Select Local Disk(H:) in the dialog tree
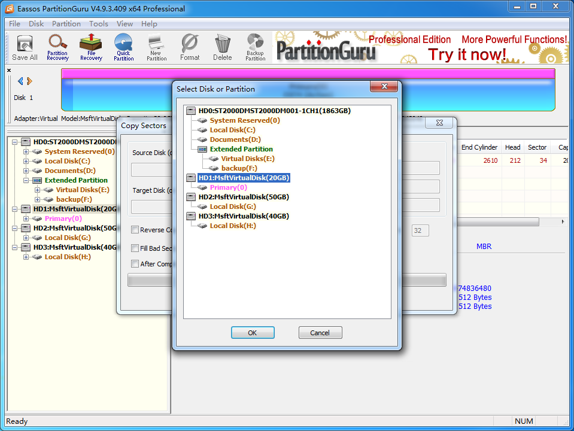This screenshot has width=574, height=431. [233, 226]
